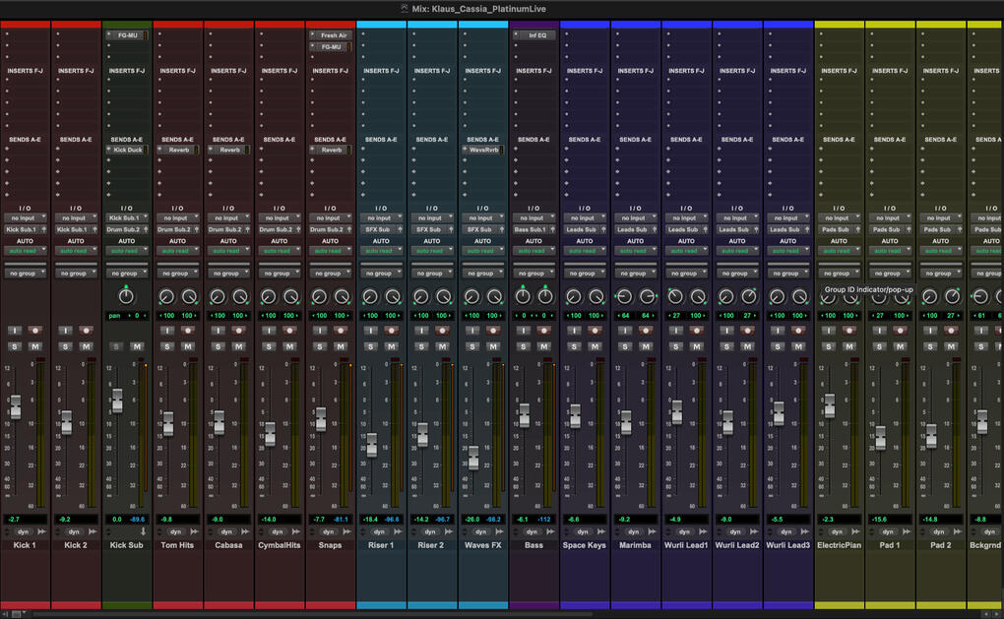The image size is (1004, 619).
Task: Open Kick 1 automation mode dropdown
Action: pos(25,251)
